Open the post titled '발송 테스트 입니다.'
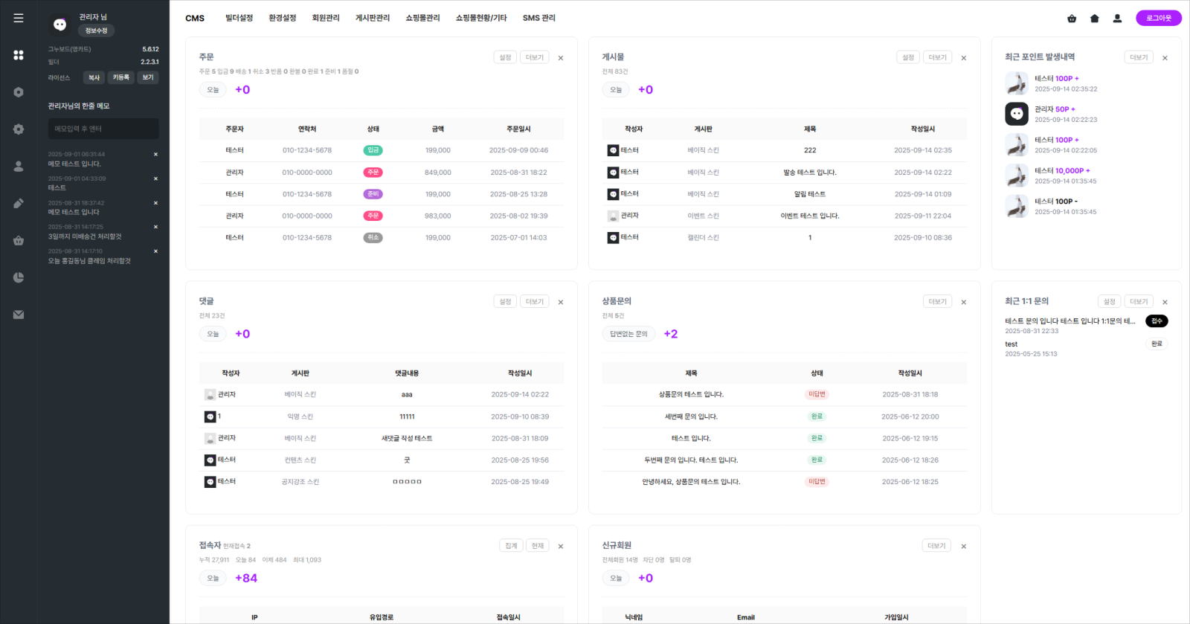Image resolution: width=1190 pixels, height=624 pixels. tap(809, 173)
